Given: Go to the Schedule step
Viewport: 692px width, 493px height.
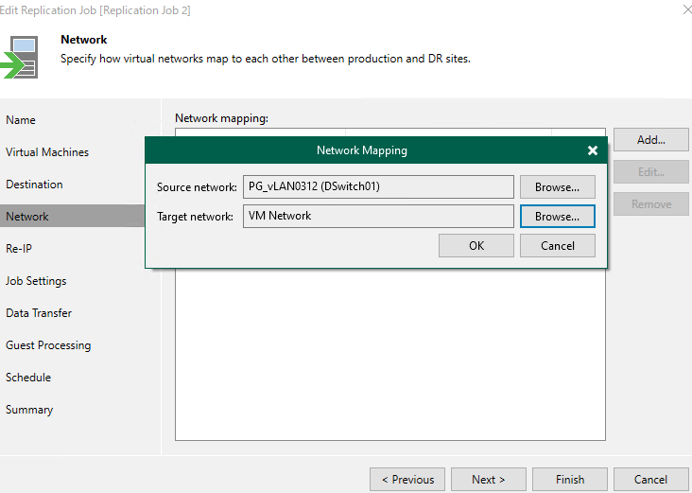Looking at the screenshot, I should click(x=28, y=378).
